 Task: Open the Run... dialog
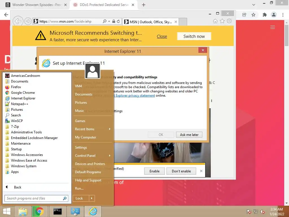pos(79,188)
